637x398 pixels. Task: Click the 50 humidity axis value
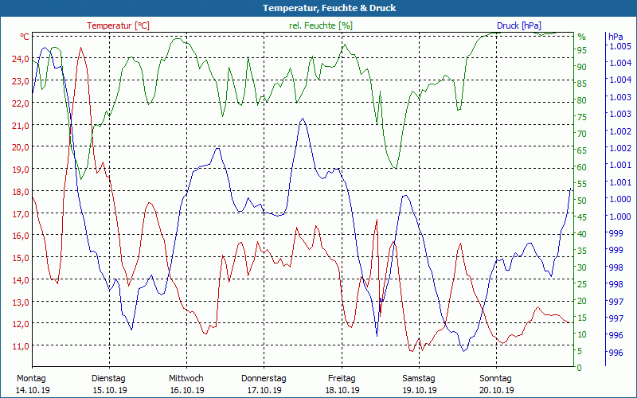click(x=581, y=201)
